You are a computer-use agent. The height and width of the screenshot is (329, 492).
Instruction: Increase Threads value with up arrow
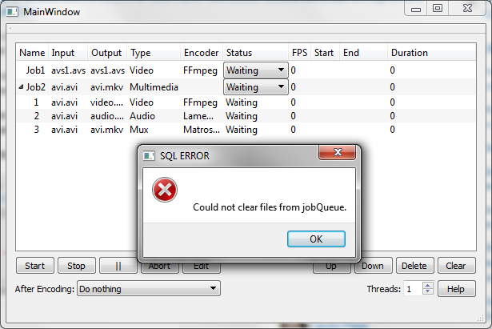coord(428,285)
